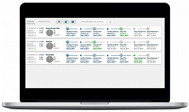189x112 pixels.
Task: Click Honolulu Port anchor icon in Square Wooden Table row
Action: pos(94,29)
